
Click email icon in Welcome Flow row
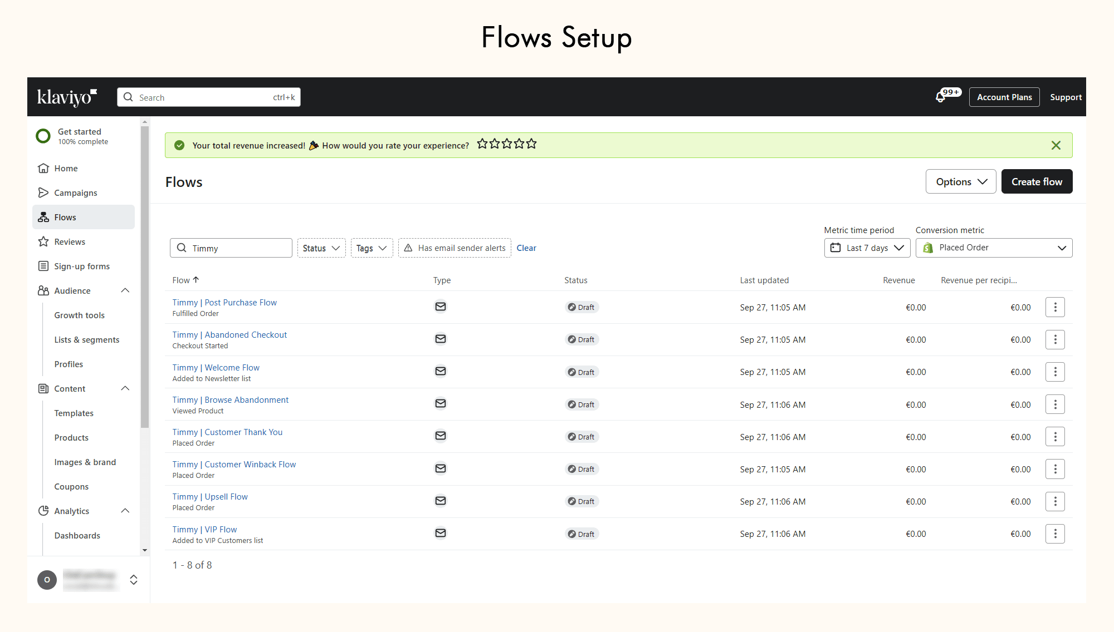tap(440, 371)
